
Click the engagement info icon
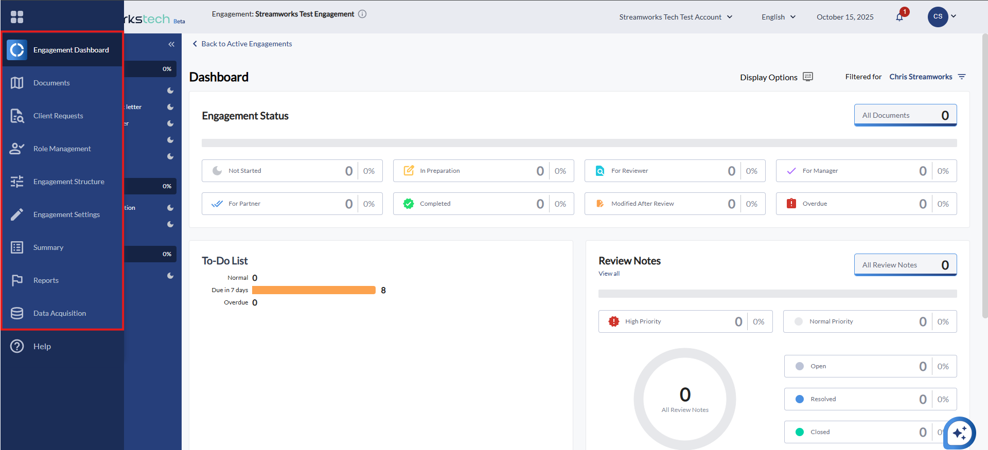[x=362, y=14]
